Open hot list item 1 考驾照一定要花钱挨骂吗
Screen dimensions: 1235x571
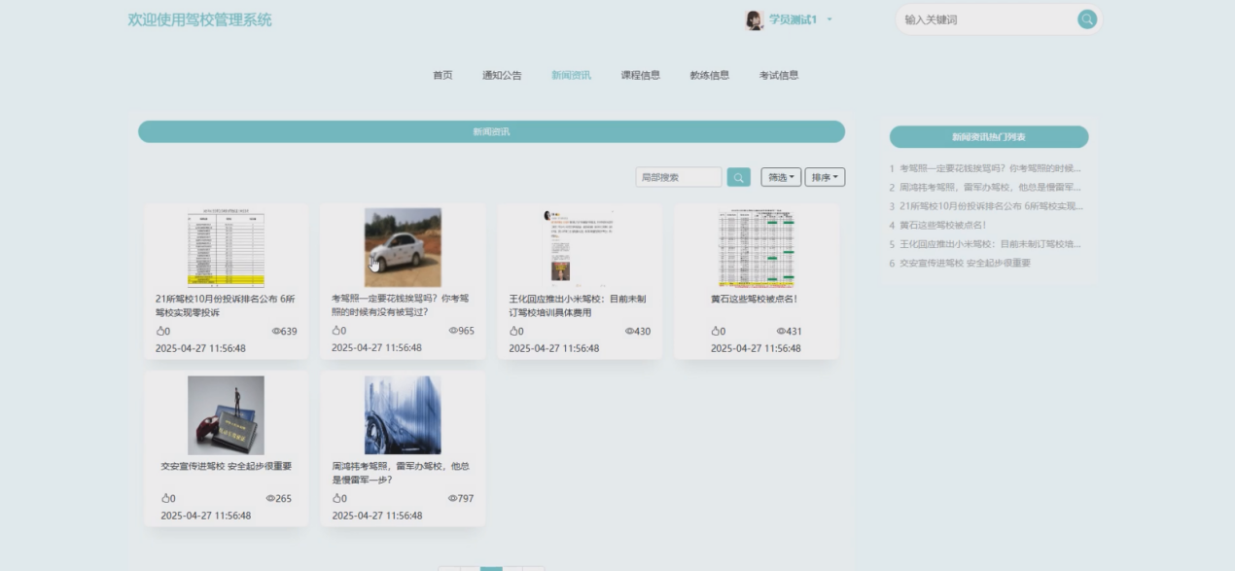tap(985, 168)
